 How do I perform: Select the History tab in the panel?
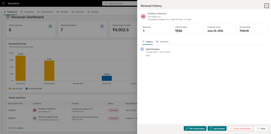point(148,41)
